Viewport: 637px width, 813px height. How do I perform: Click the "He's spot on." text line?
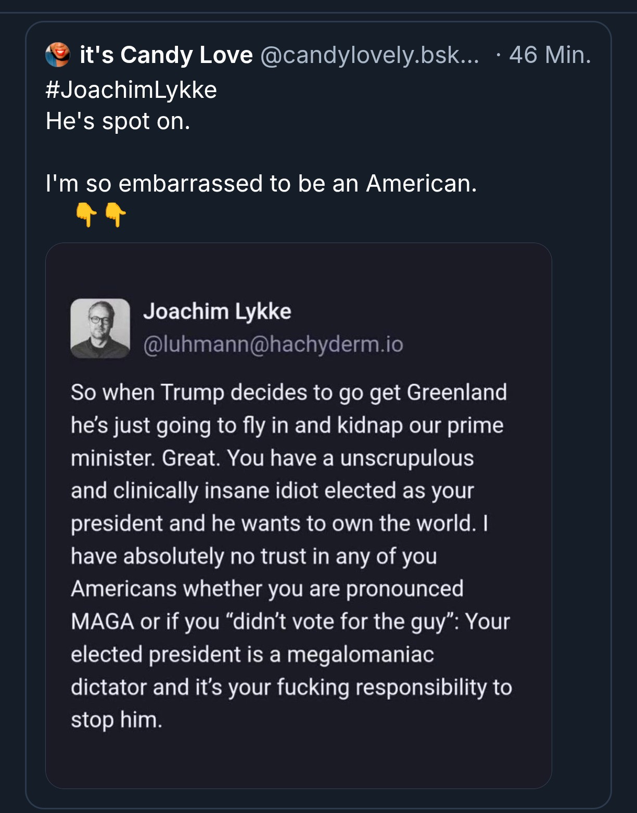point(118,121)
